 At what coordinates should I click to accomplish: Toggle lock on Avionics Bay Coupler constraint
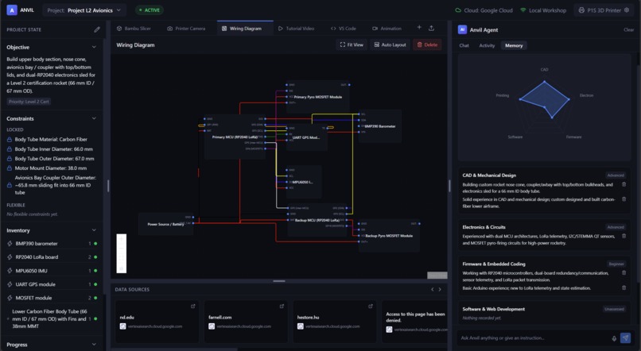click(10, 185)
